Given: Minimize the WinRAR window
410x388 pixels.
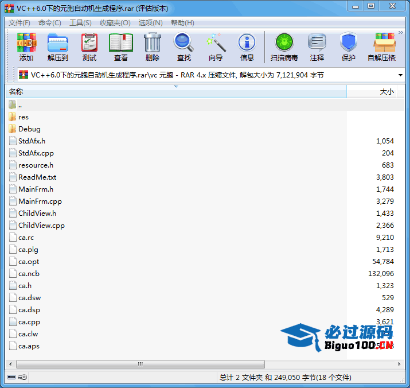Looking at the screenshot, I should coord(356,6).
